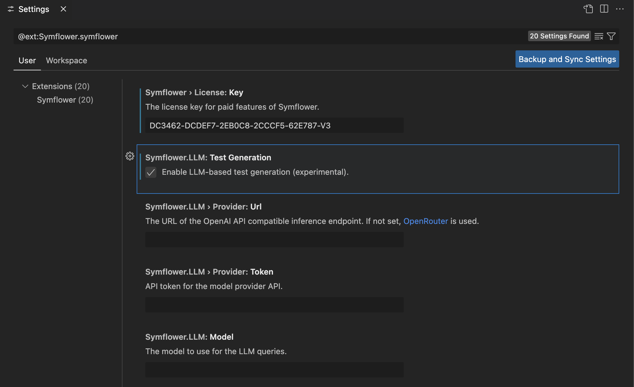Click the Symflower License: Key heading
This screenshot has height=387, width=634.
[x=194, y=92]
